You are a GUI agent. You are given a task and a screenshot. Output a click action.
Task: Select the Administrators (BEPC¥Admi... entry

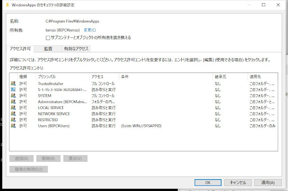coord(62,102)
